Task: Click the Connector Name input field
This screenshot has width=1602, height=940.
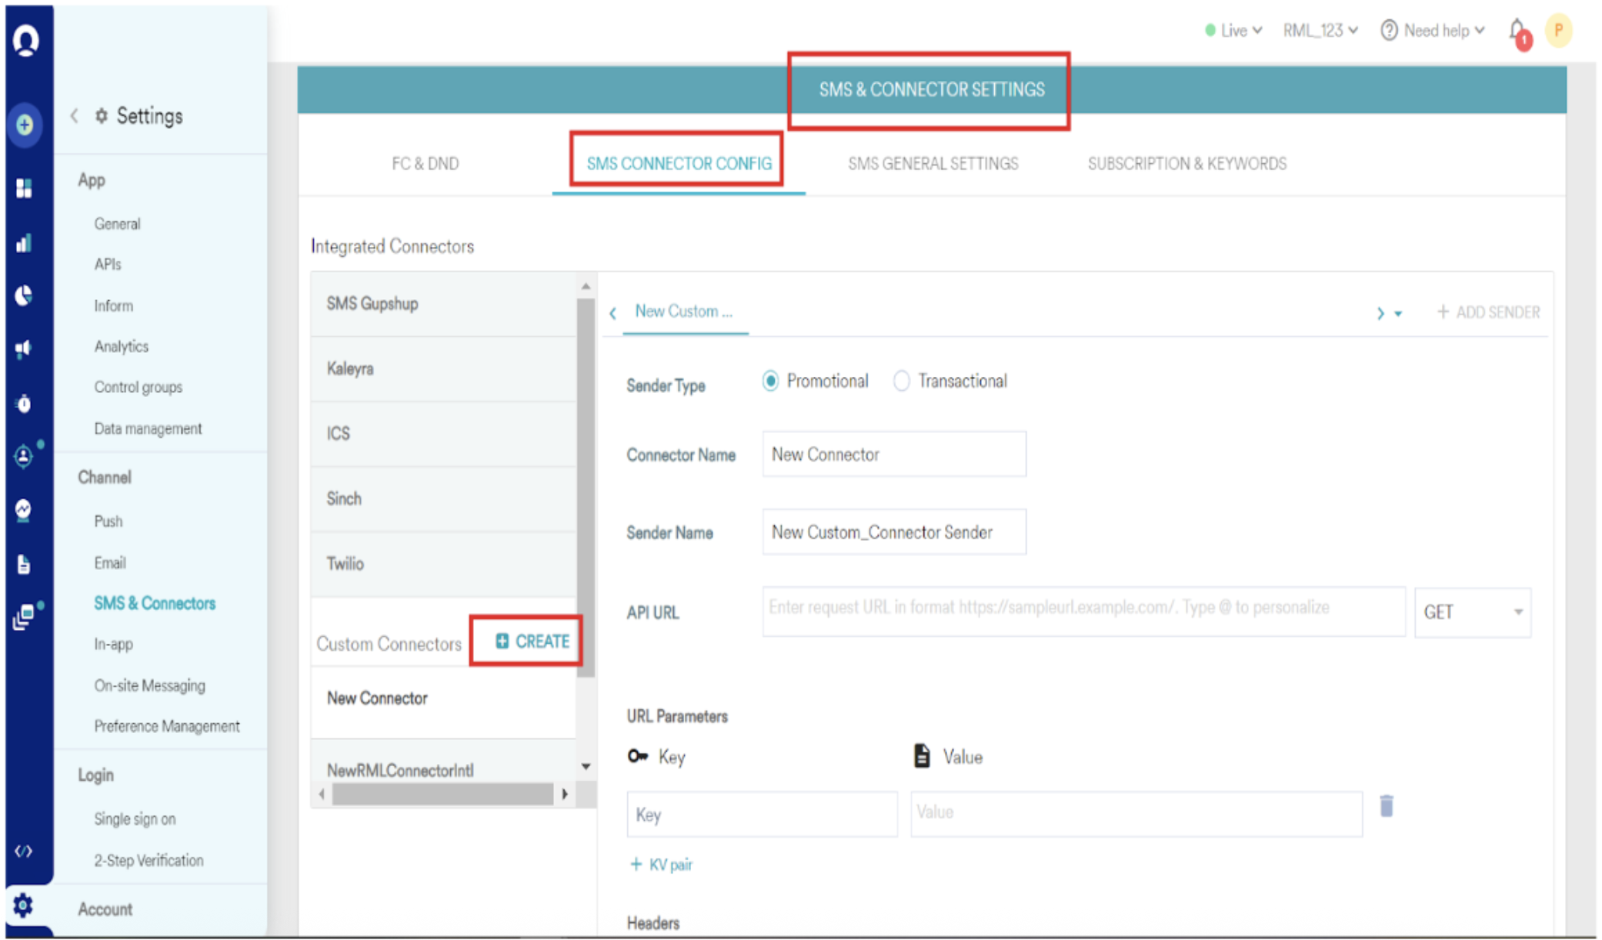Action: coord(893,455)
